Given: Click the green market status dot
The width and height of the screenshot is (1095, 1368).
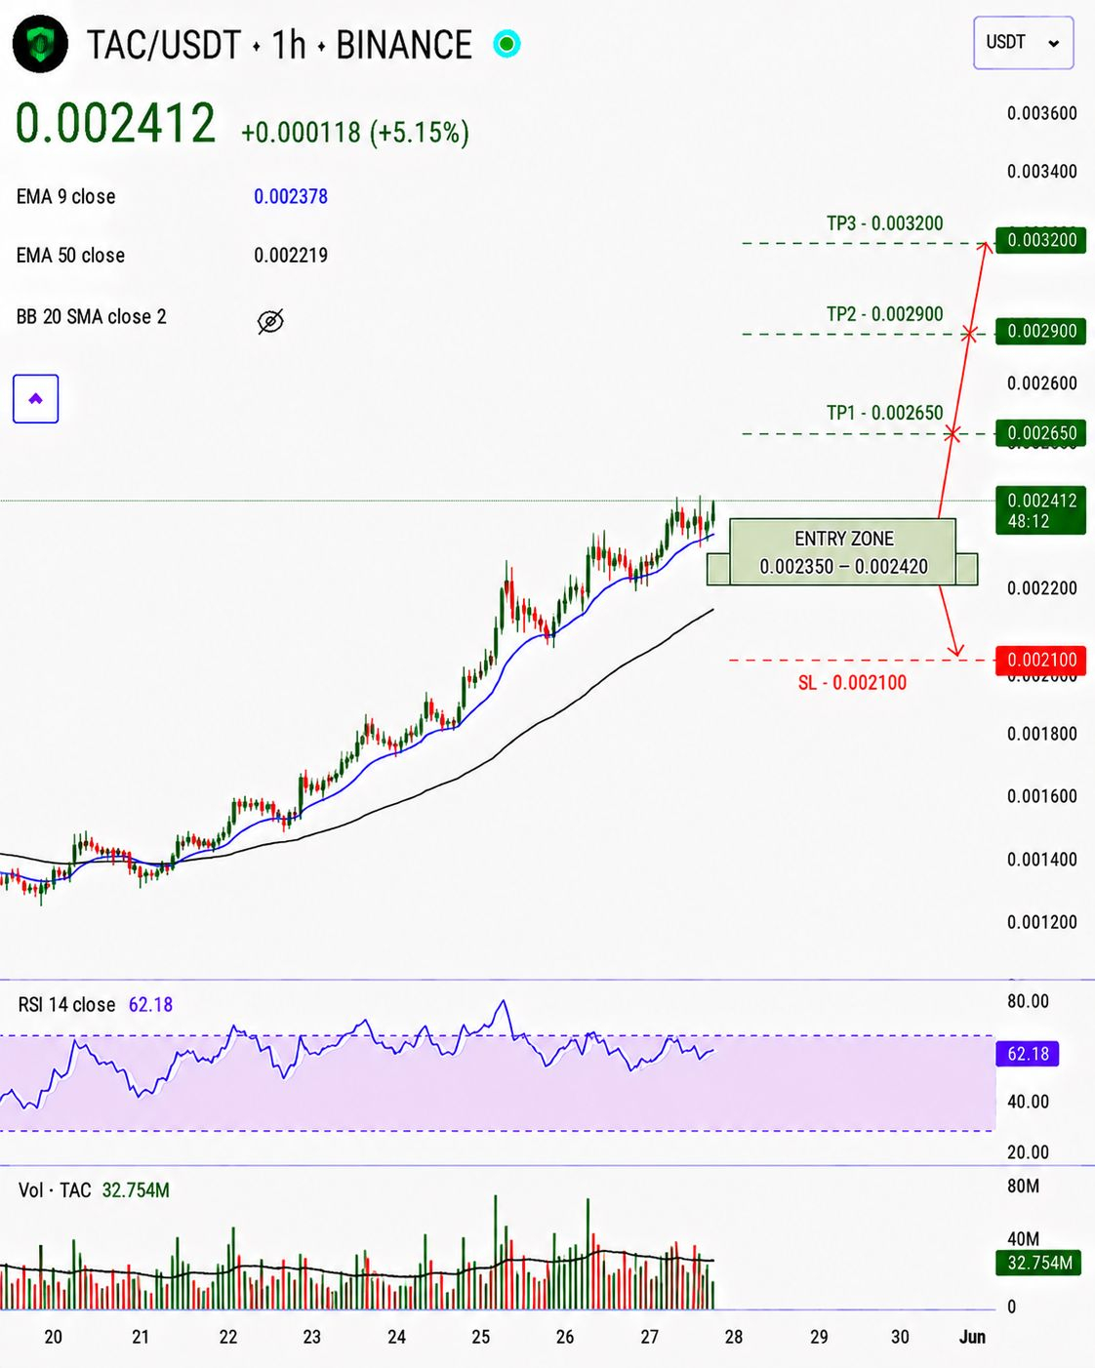Looking at the screenshot, I should pos(507,44).
